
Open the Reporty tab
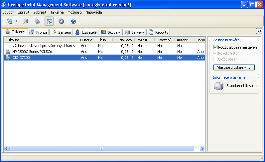[158, 32]
